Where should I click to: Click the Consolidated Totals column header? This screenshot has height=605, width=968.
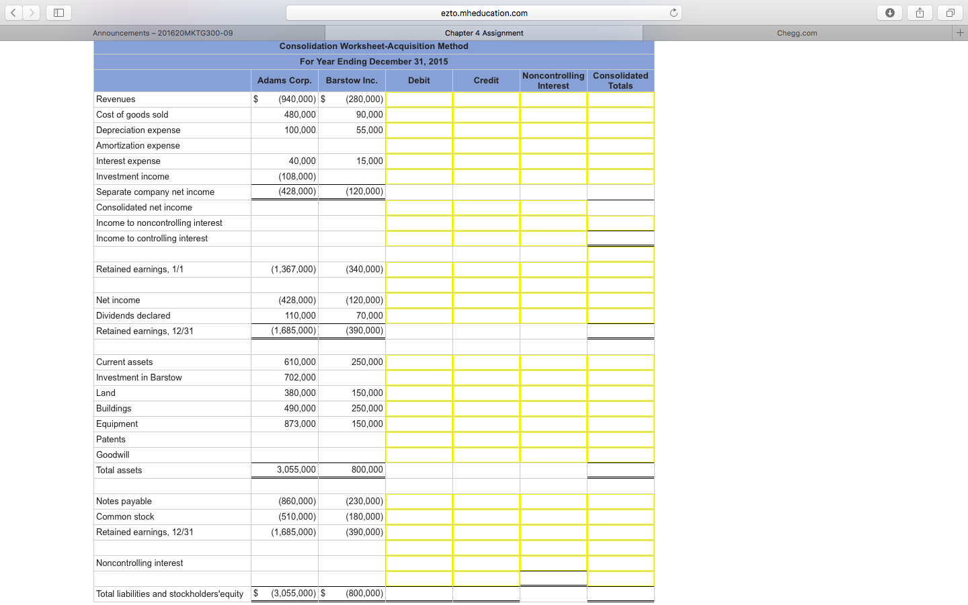pyautogui.click(x=620, y=81)
